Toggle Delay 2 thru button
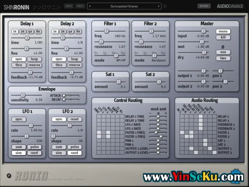Image resolution: width=249 pixels, height=187 pixels. [59, 65]
